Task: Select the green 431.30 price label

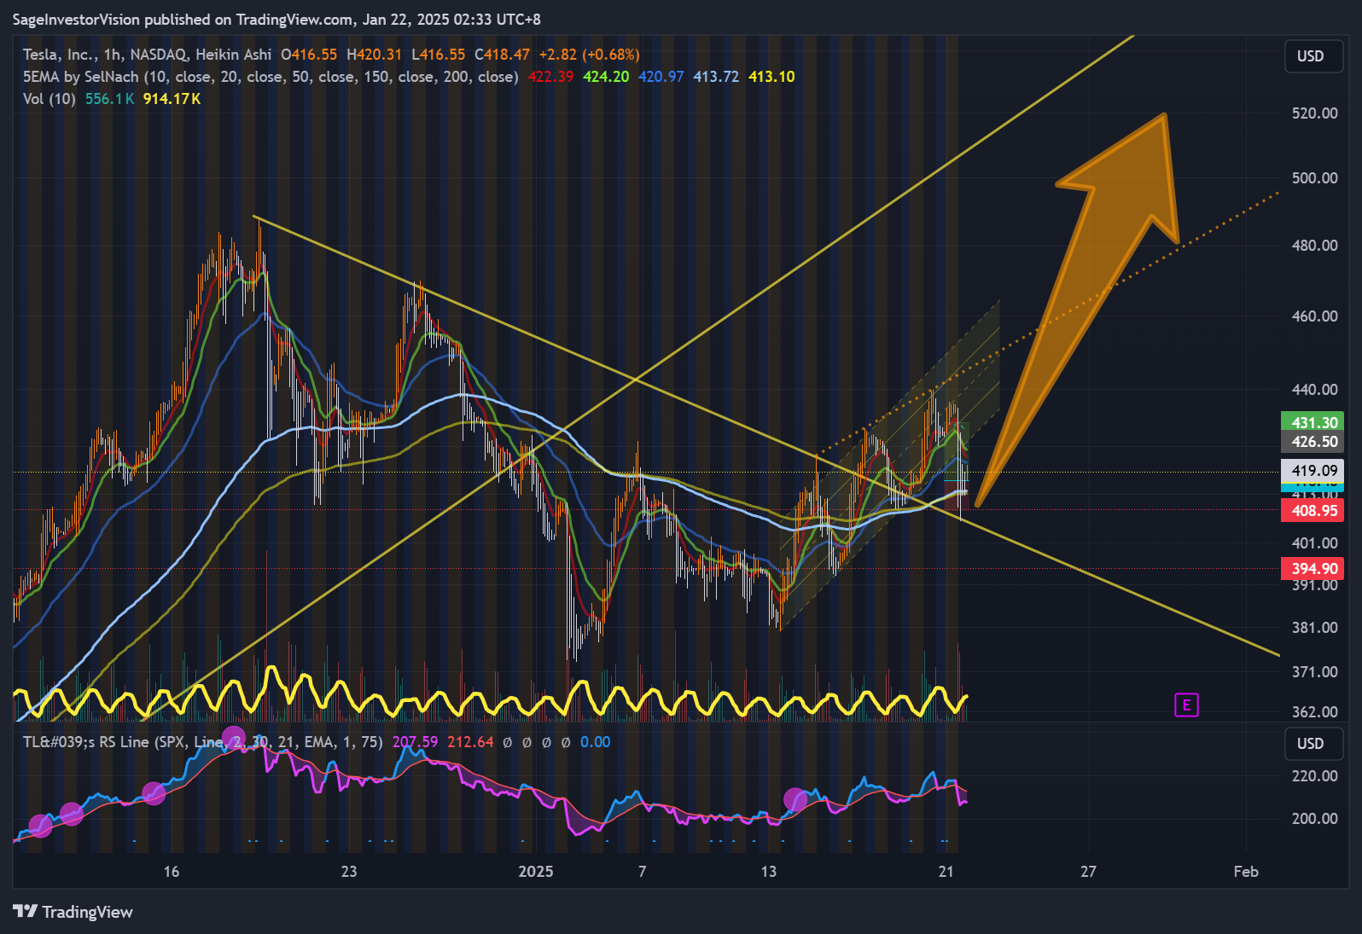Action: pyautogui.click(x=1313, y=422)
